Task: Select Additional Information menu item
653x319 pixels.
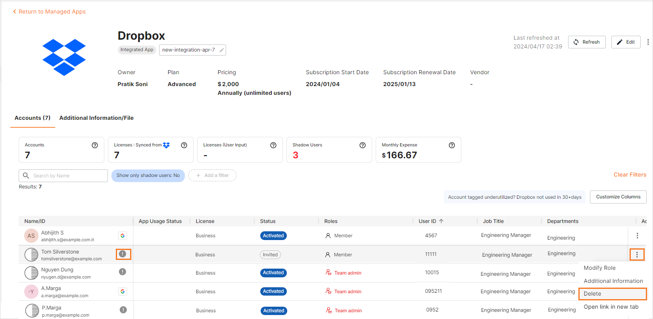Action: click(613, 281)
